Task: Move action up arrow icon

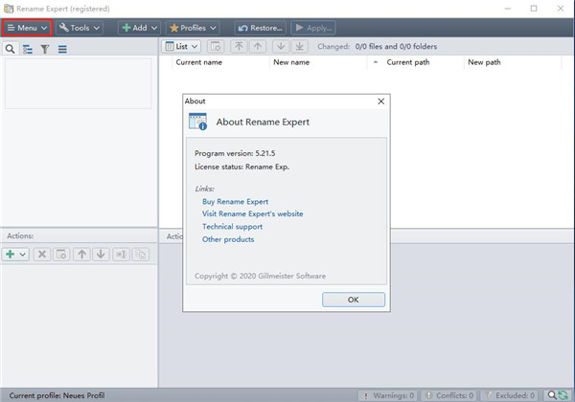Action: tap(81, 254)
